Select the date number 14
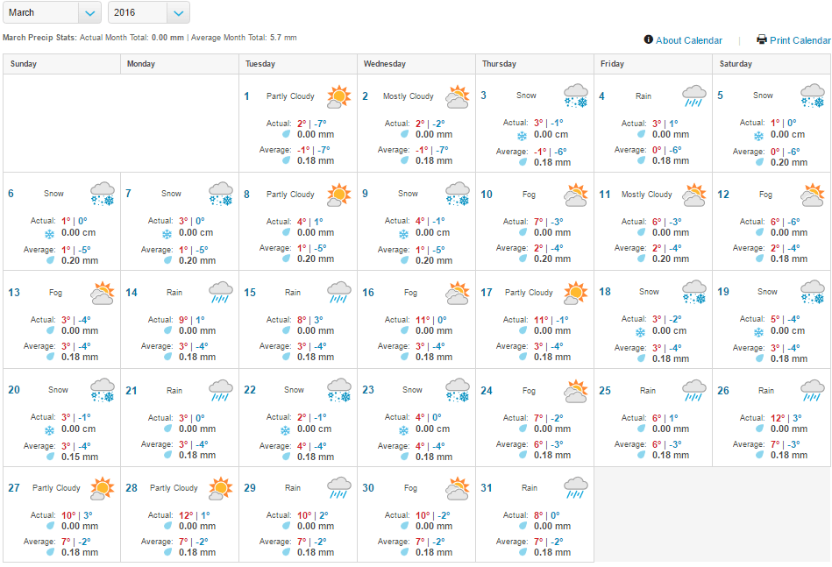The image size is (832, 567). [132, 293]
